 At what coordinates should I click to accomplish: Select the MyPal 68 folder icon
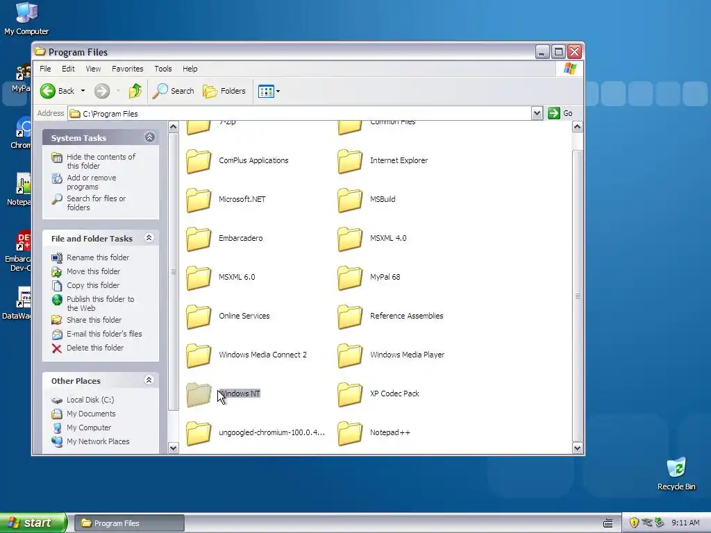[x=350, y=278]
